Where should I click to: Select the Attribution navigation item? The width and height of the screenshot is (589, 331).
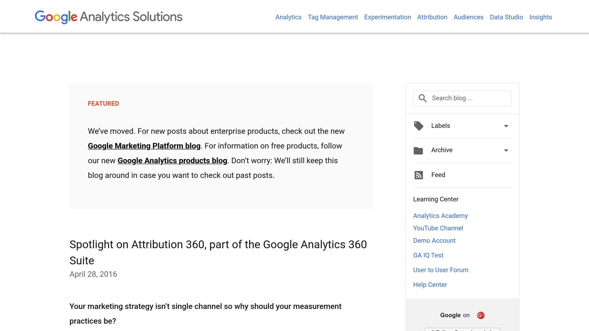pos(432,17)
